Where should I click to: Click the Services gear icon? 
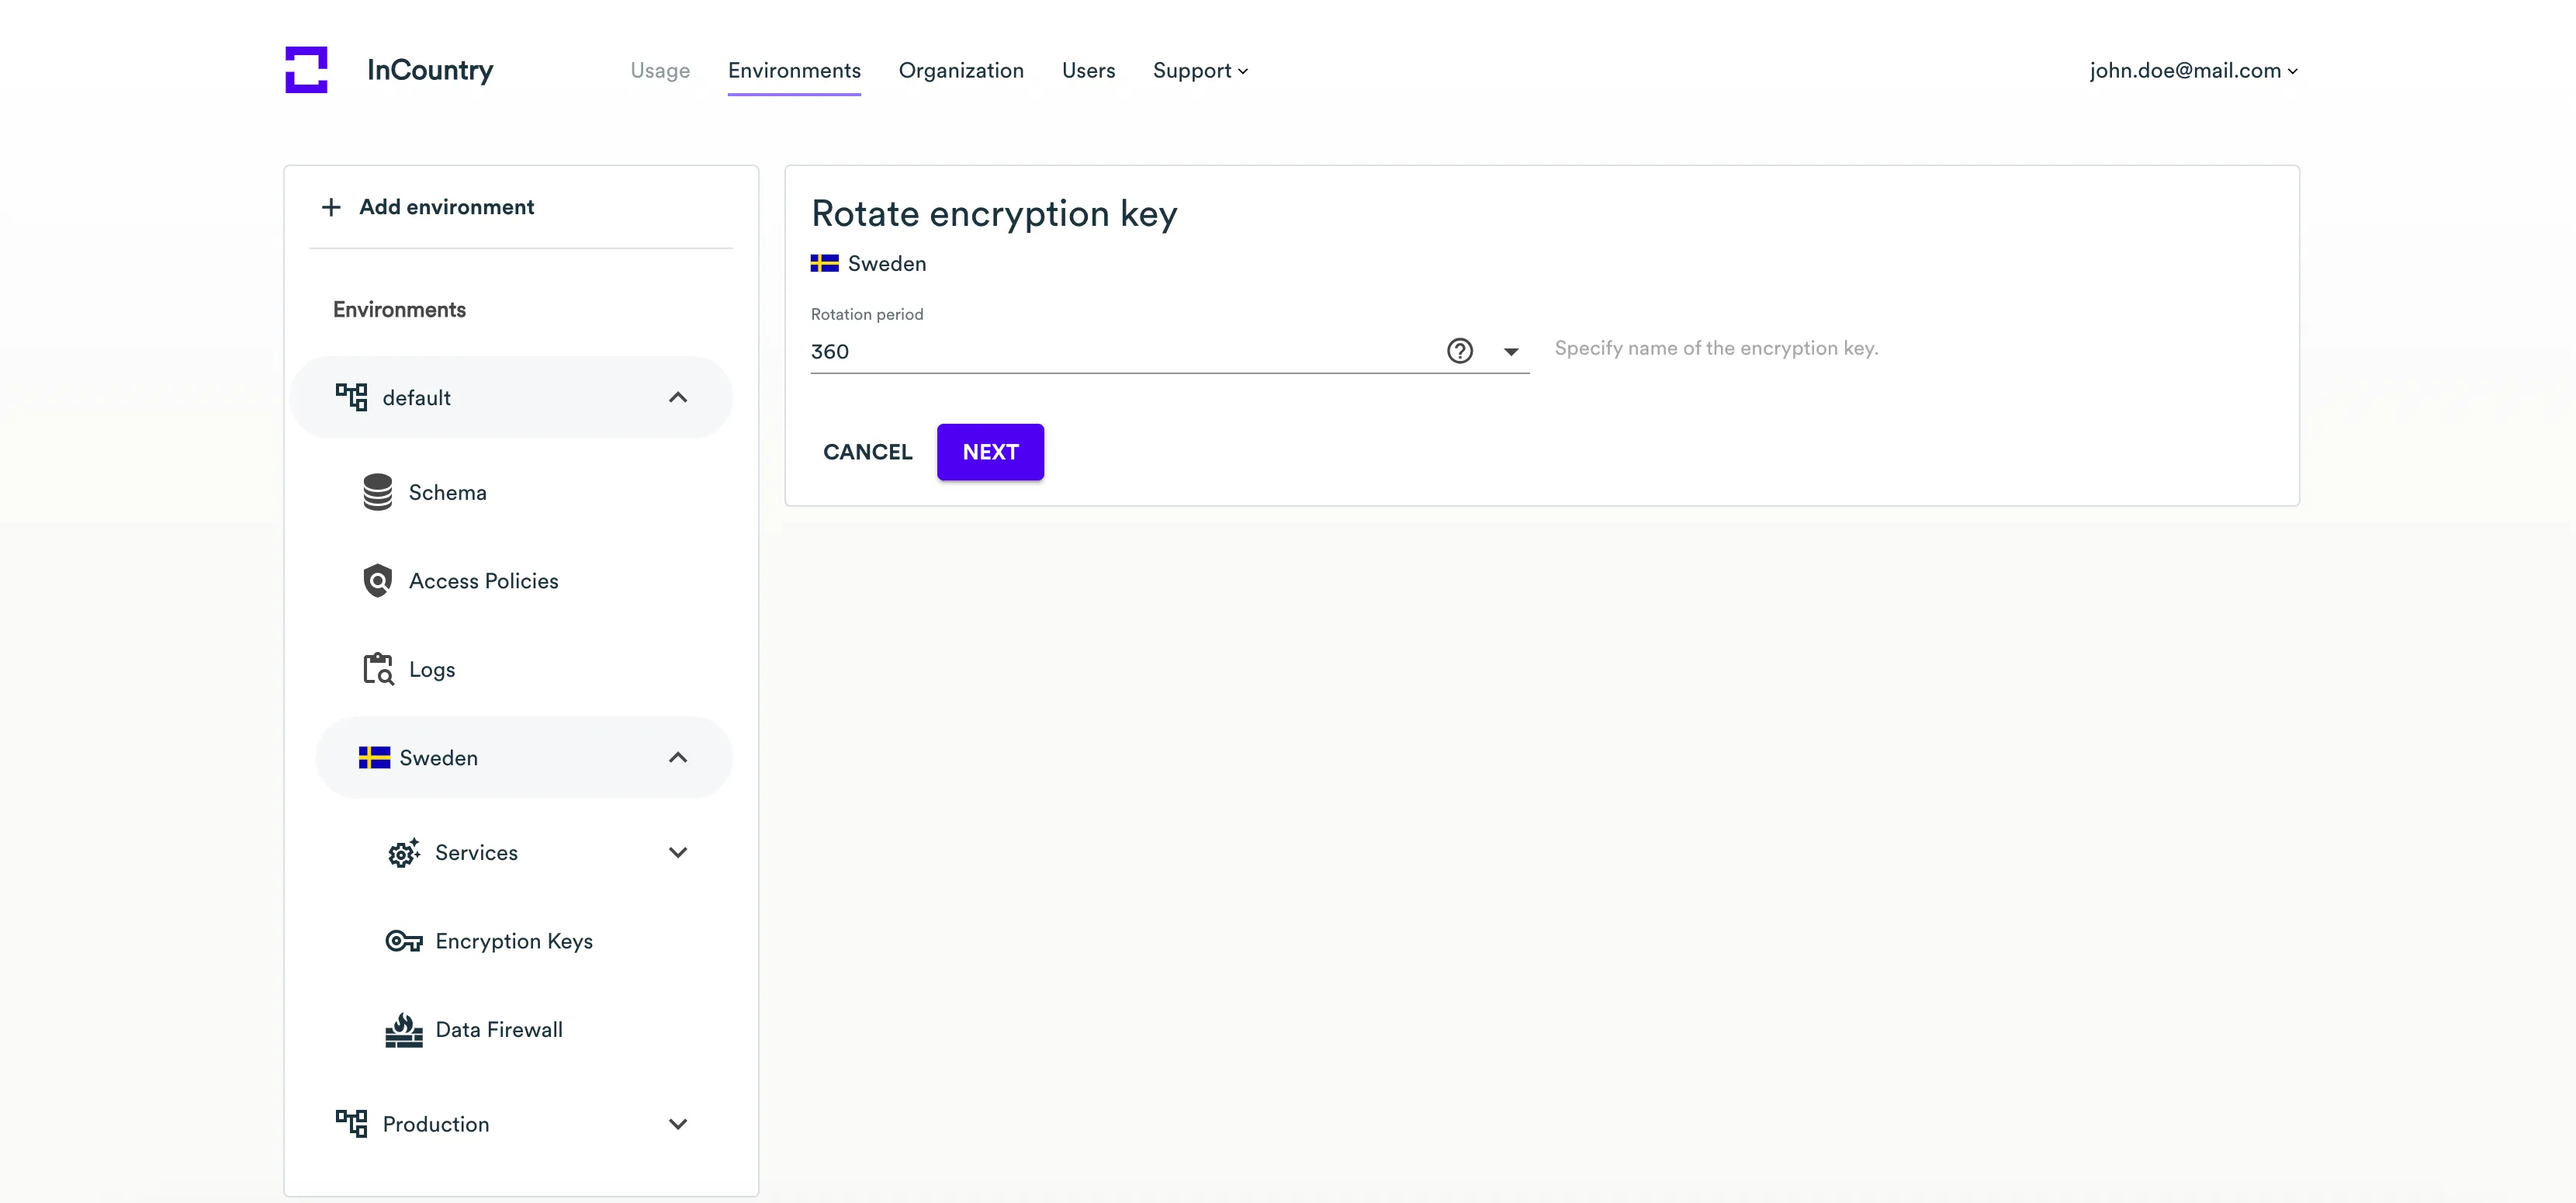point(404,853)
